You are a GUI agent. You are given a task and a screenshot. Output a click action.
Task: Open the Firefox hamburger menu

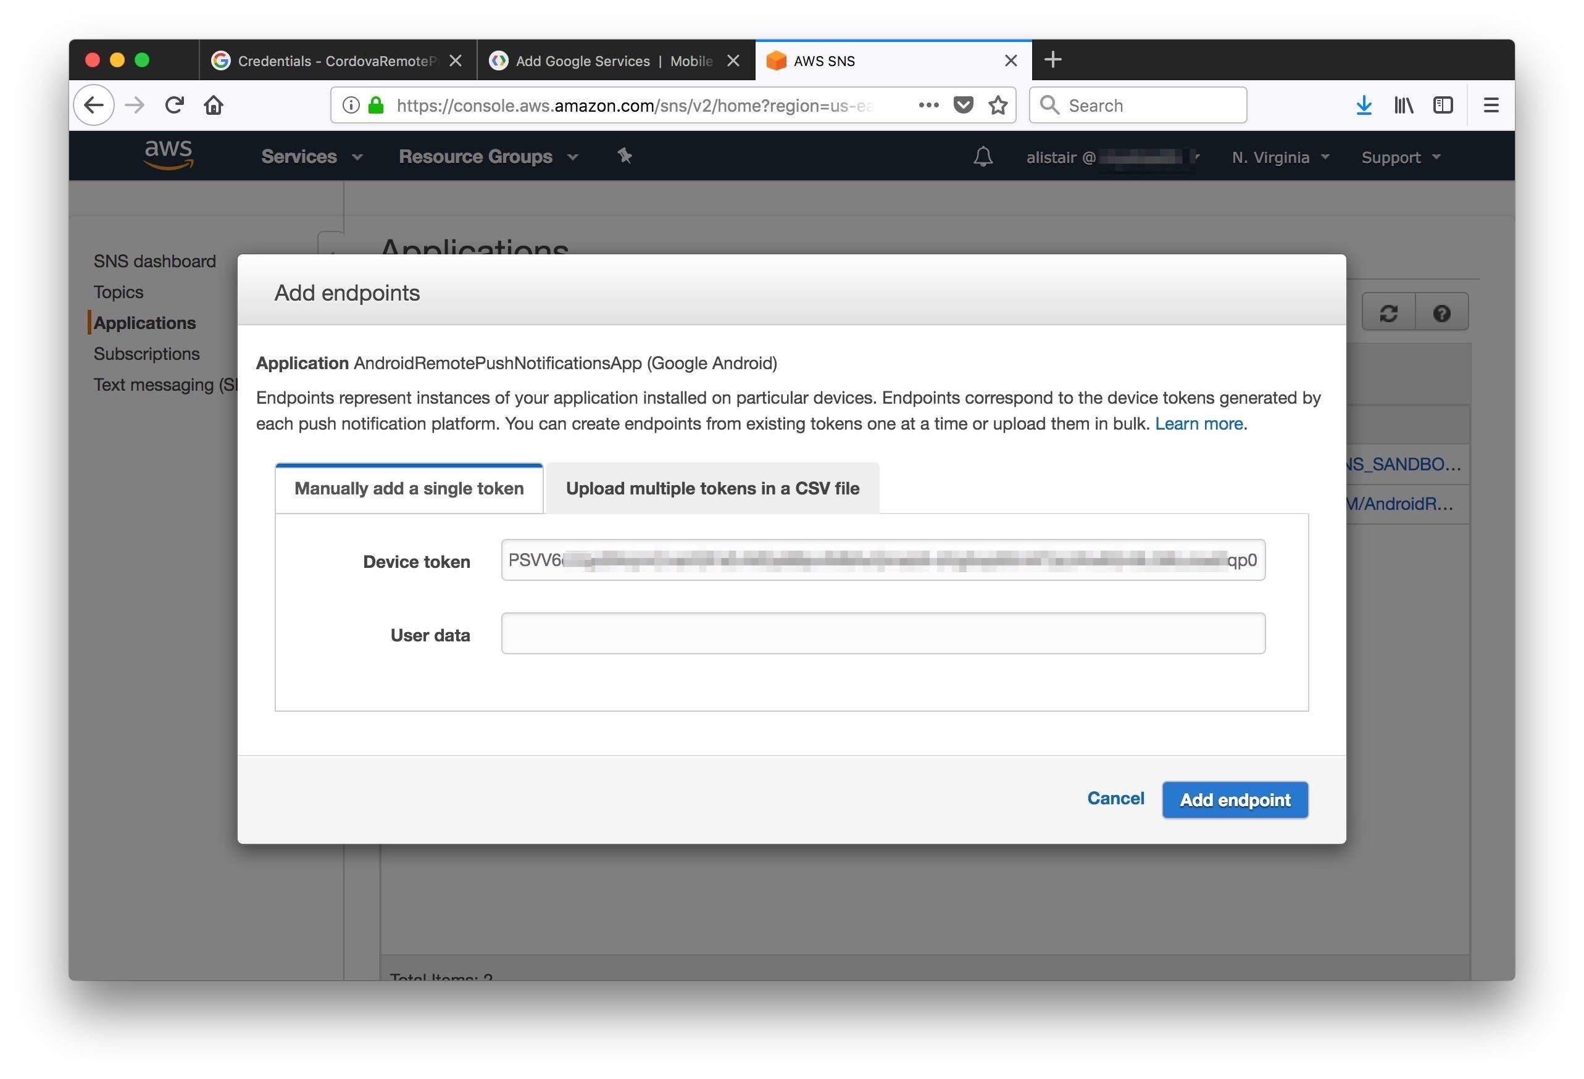1491,105
